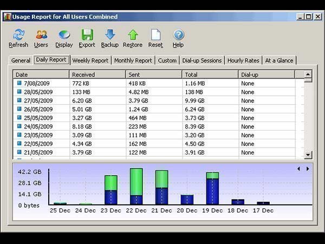Click the Refresh toolbar icon
The width and height of the screenshot is (325, 244).
pos(18,35)
